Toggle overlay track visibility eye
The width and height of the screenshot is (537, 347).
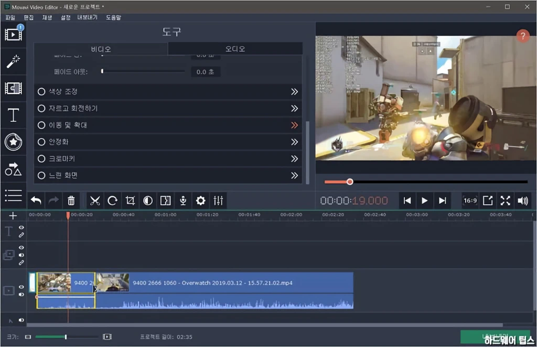point(21,247)
